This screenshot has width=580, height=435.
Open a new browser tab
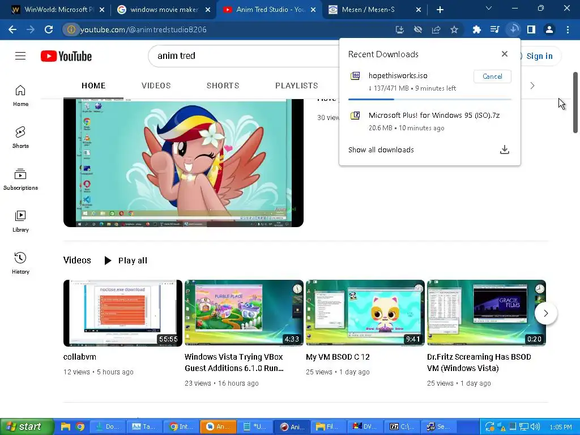(440, 10)
